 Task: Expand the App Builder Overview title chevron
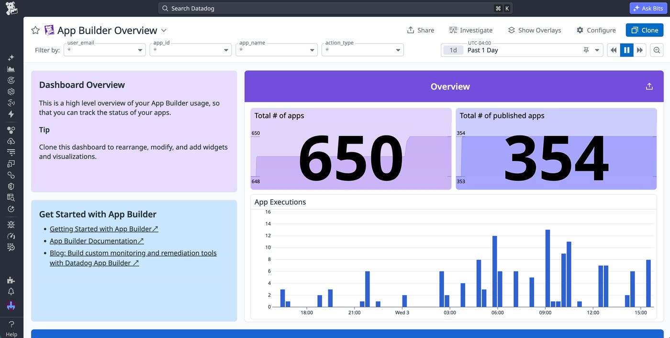[x=164, y=30]
